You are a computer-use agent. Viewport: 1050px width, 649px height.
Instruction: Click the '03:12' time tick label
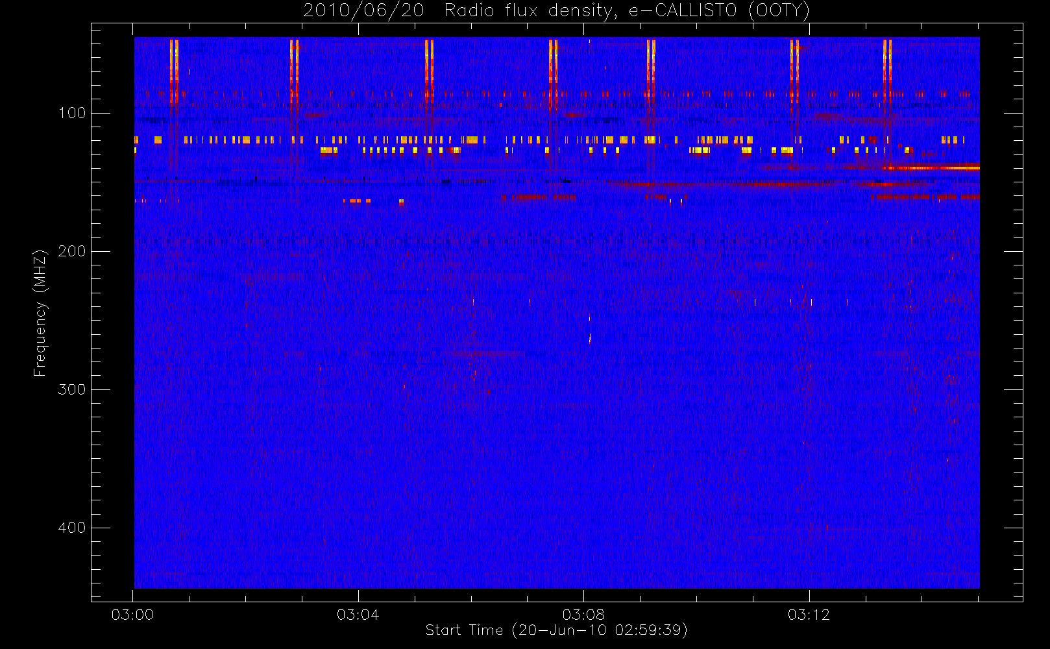pos(809,615)
